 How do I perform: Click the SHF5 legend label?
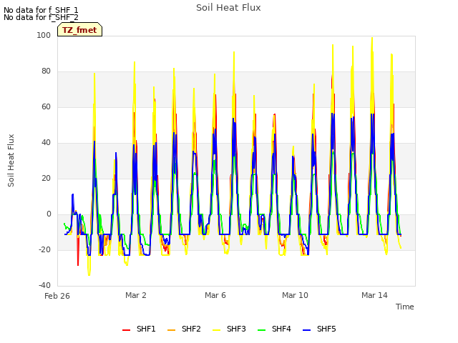pos(326,329)
